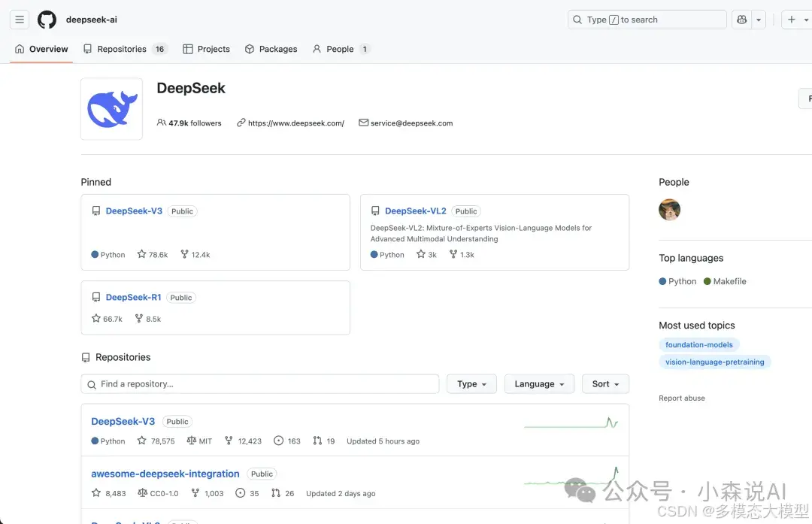Open the 19 pull requests of DeepSeek-V3

pos(324,441)
